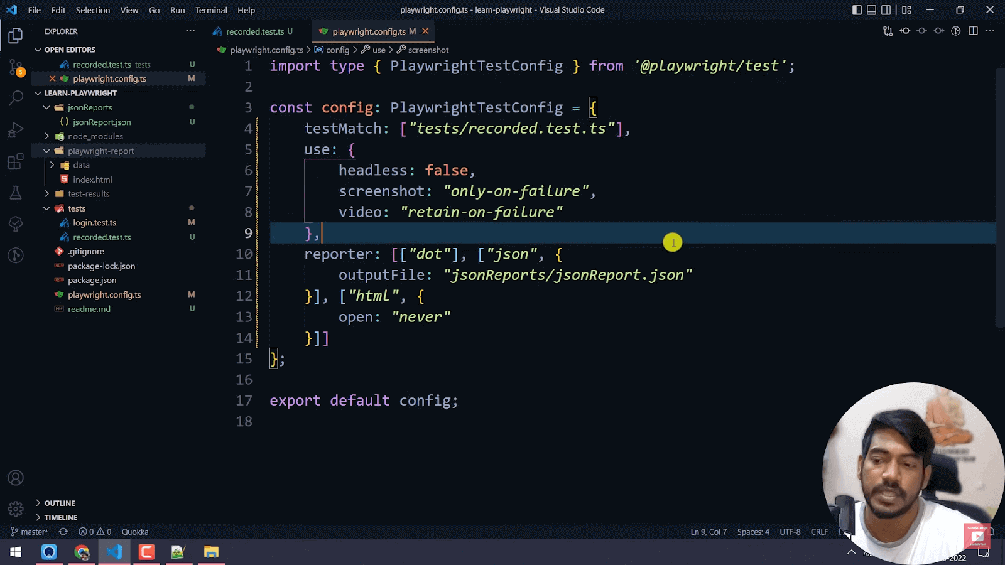Open login.test.ts from the explorer tree
Viewport: 1005px width, 565px height.
(94, 223)
